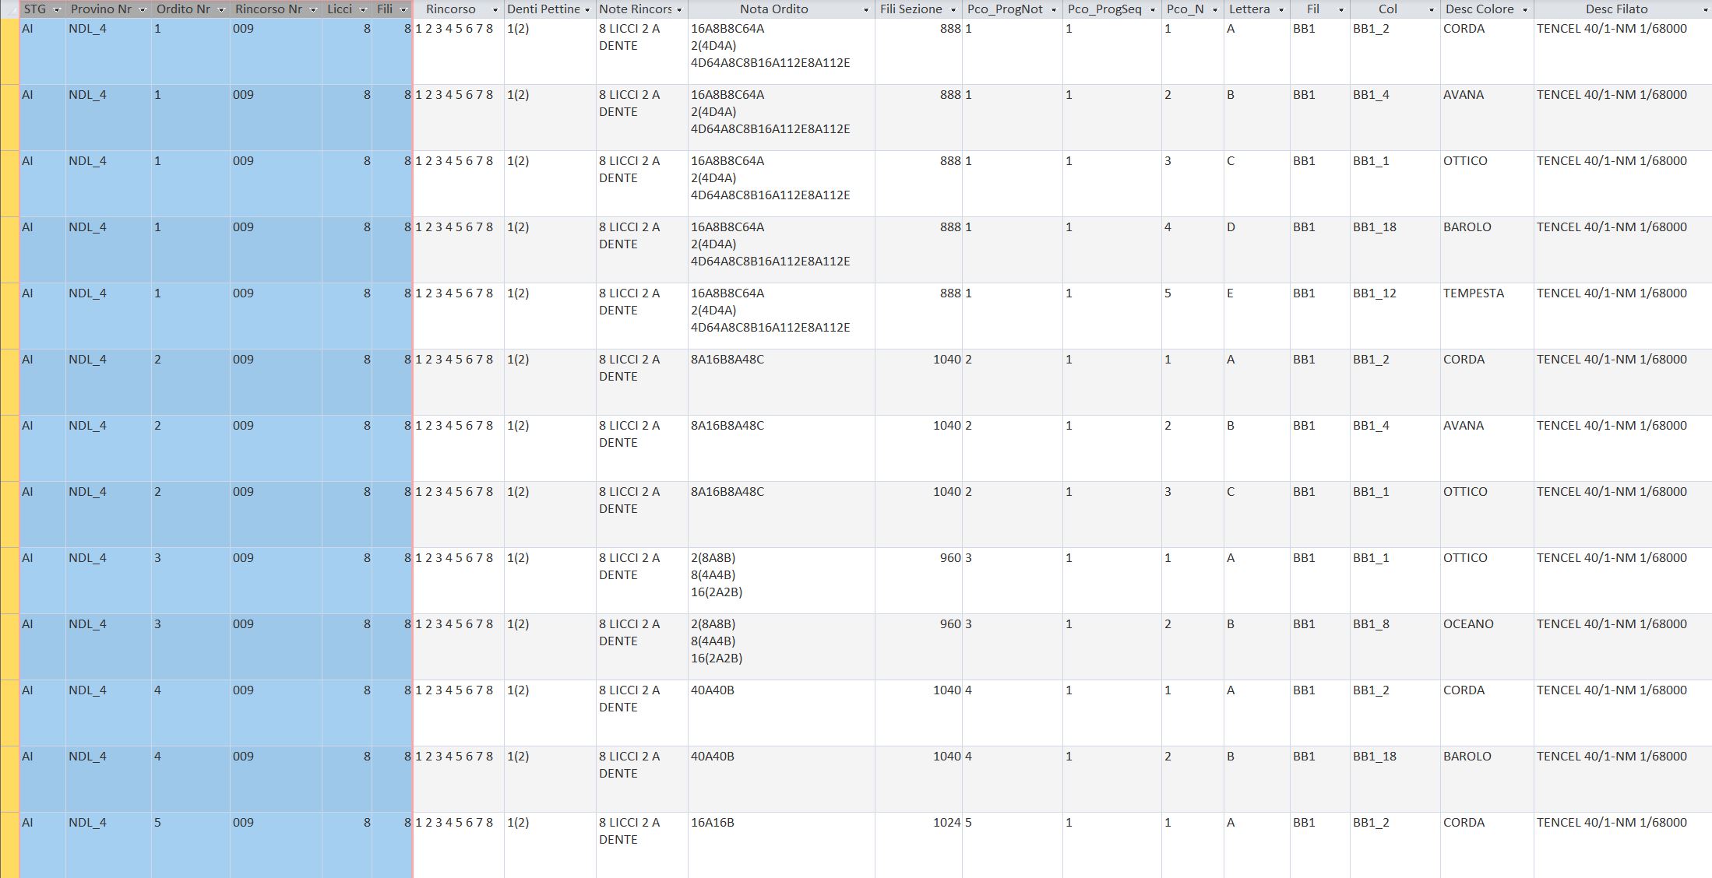Viewport: 1712px width, 878px height.
Task: Click the first row's yellow record selector
Action: click(x=9, y=51)
